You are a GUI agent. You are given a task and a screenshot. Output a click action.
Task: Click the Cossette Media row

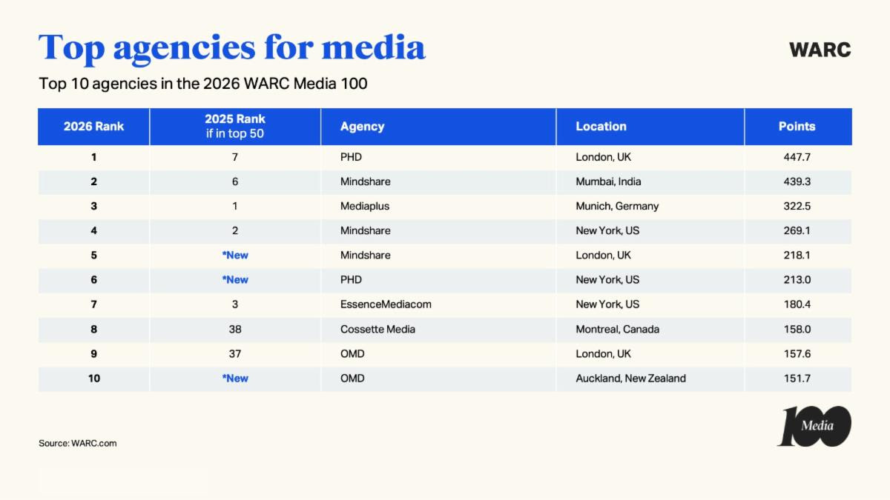[377, 329]
